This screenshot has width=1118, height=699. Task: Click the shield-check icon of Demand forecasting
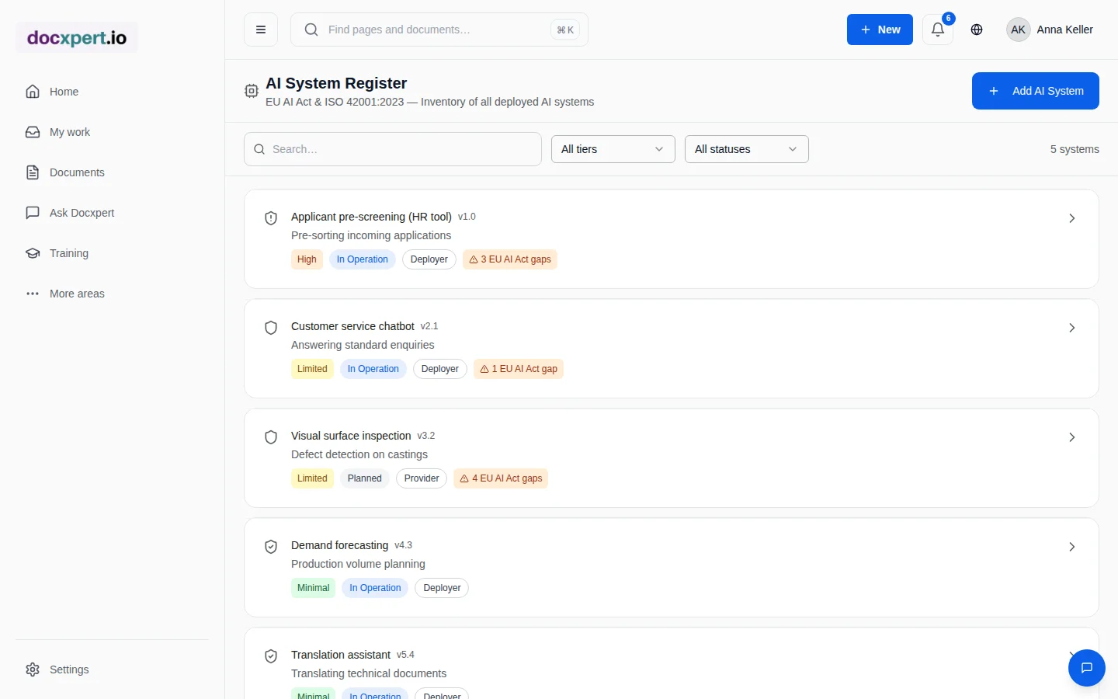pos(271,547)
